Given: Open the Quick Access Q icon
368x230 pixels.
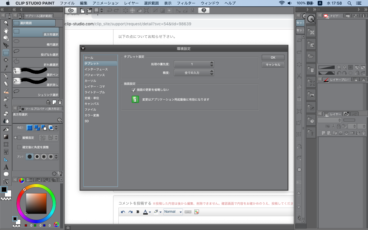Looking at the screenshot, I should [x=311, y=19].
